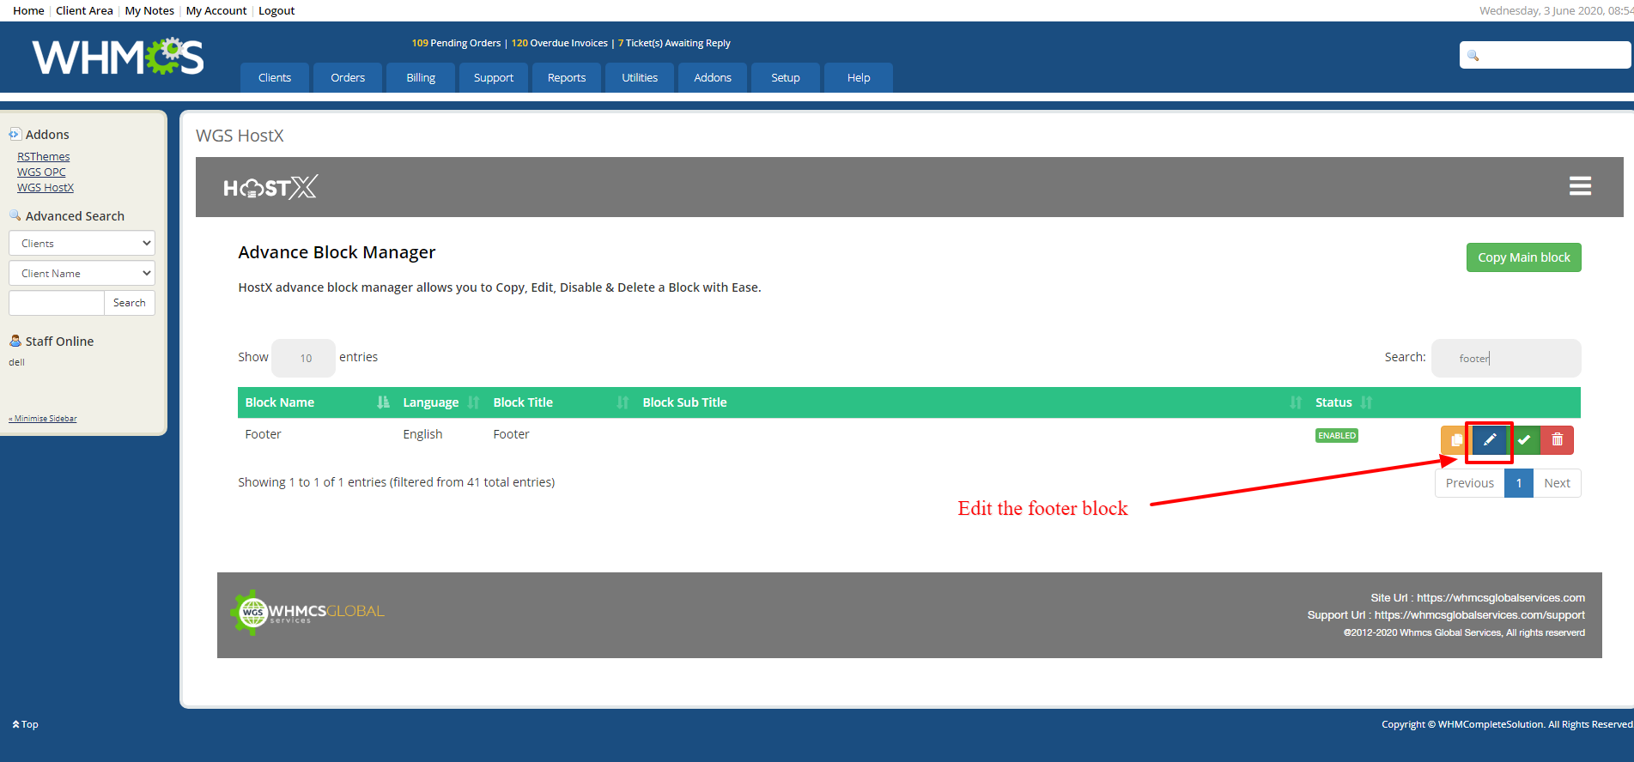Open the Setup menu tab

tap(785, 78)
